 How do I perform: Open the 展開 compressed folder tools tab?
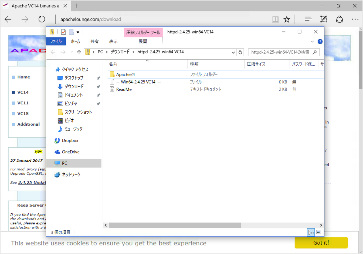pyautogui.click(x=143, y=41)
